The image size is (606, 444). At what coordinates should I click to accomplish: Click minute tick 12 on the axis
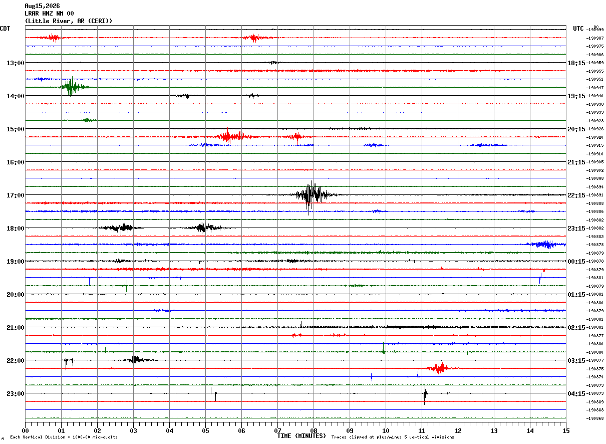[458, 430]
